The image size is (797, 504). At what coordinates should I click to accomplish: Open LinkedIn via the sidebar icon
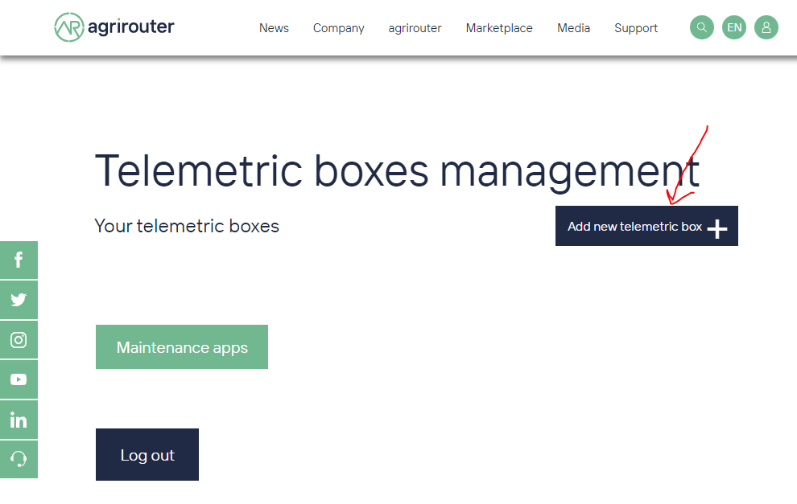click(19, 419)
